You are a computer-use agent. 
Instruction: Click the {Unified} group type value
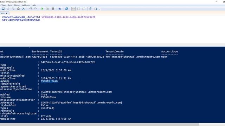tap(48, 108)
